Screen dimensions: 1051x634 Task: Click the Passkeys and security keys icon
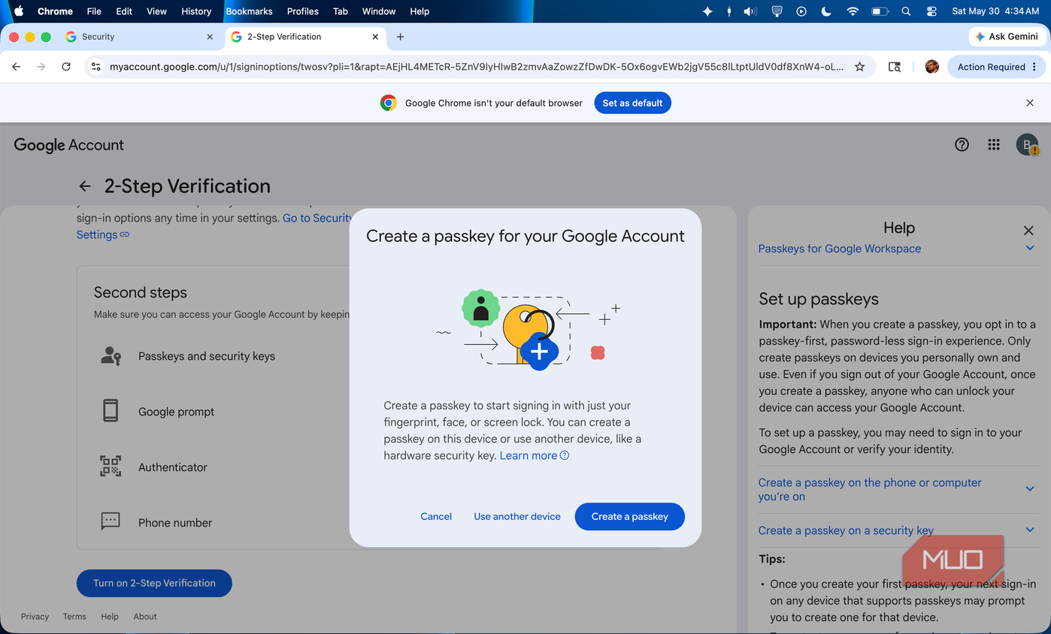111,356
